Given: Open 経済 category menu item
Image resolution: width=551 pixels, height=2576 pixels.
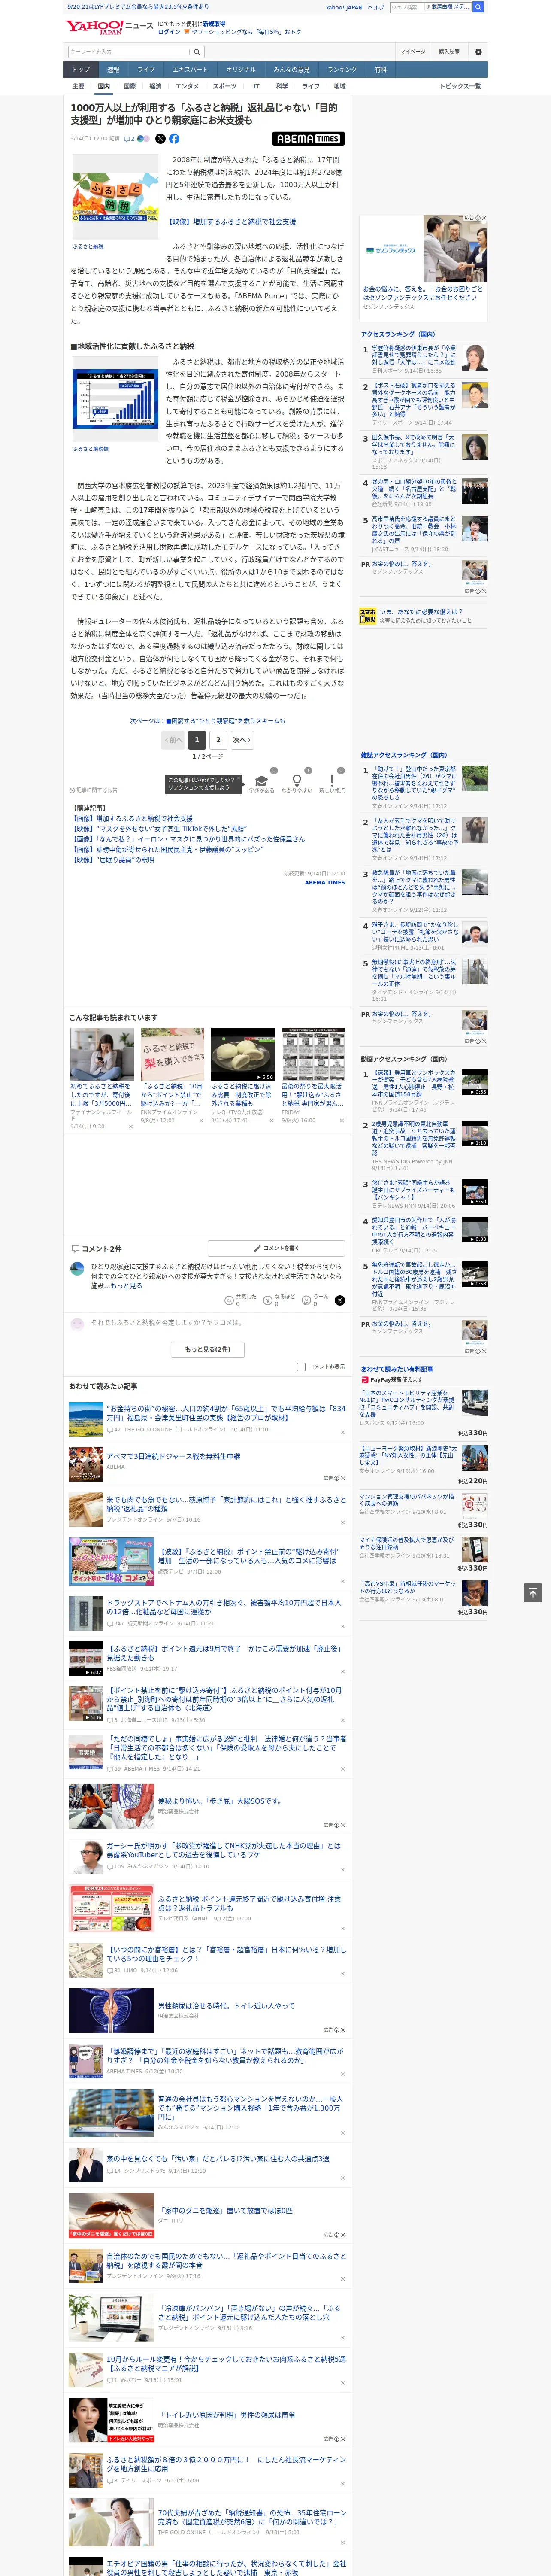Looking at the screenshot, I should (x=155, y=86).
